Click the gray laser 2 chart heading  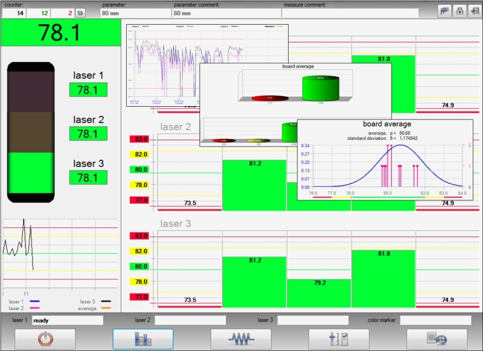175,127
